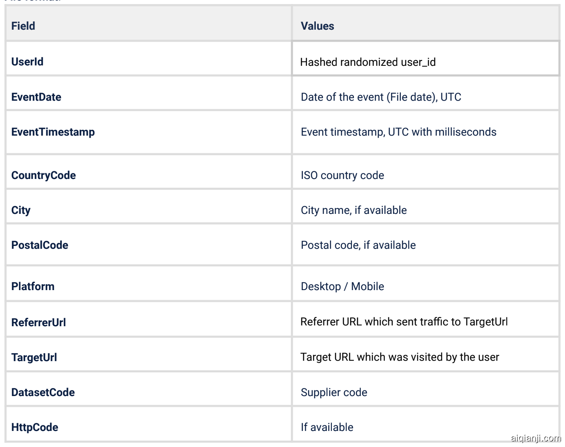Select the Platform field cell
Screen dimensions: 565x447
point(33,286)
